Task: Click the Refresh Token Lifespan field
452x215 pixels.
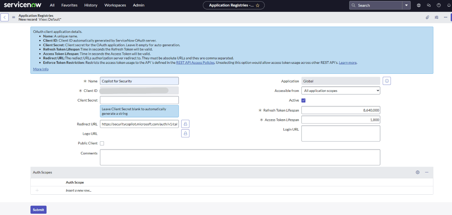Action: click(341, 110)
